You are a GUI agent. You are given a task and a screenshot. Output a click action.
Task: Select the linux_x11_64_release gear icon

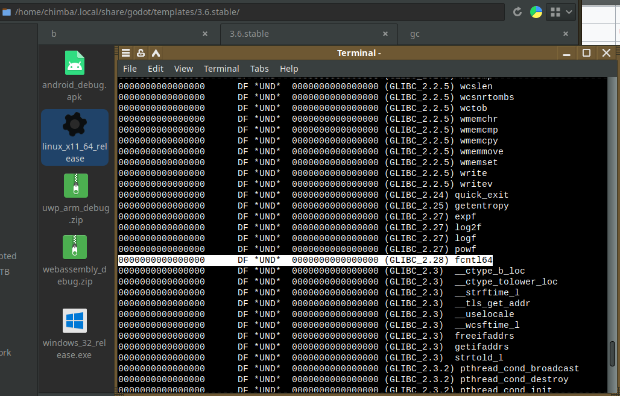(x=75, y=125)
